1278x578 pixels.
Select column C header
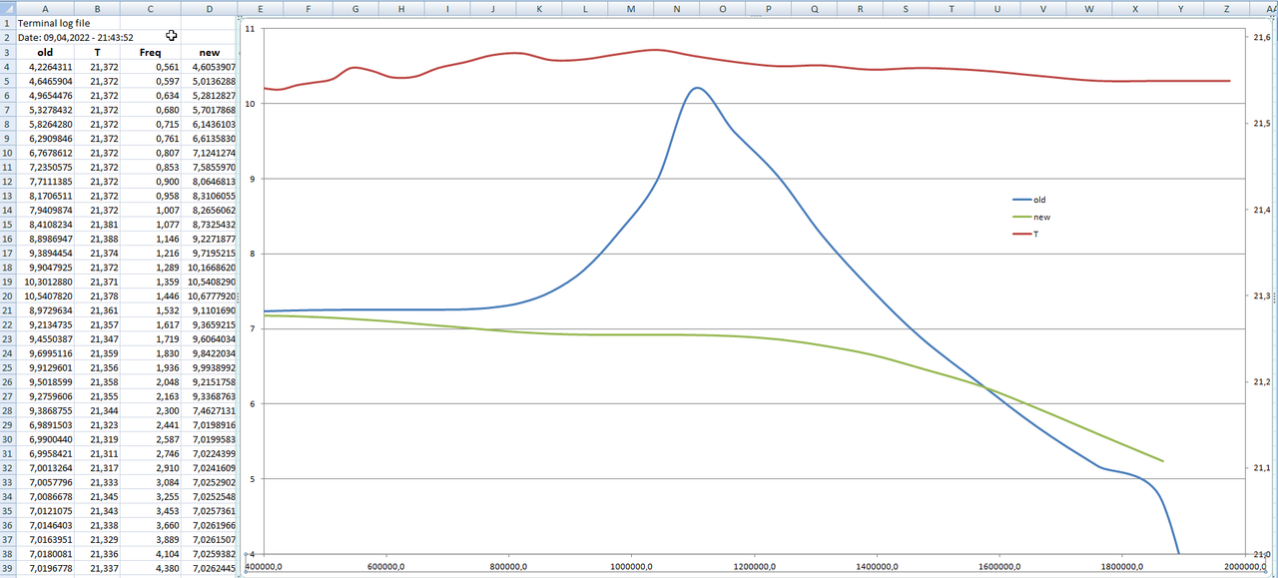[x=150, y=7]
